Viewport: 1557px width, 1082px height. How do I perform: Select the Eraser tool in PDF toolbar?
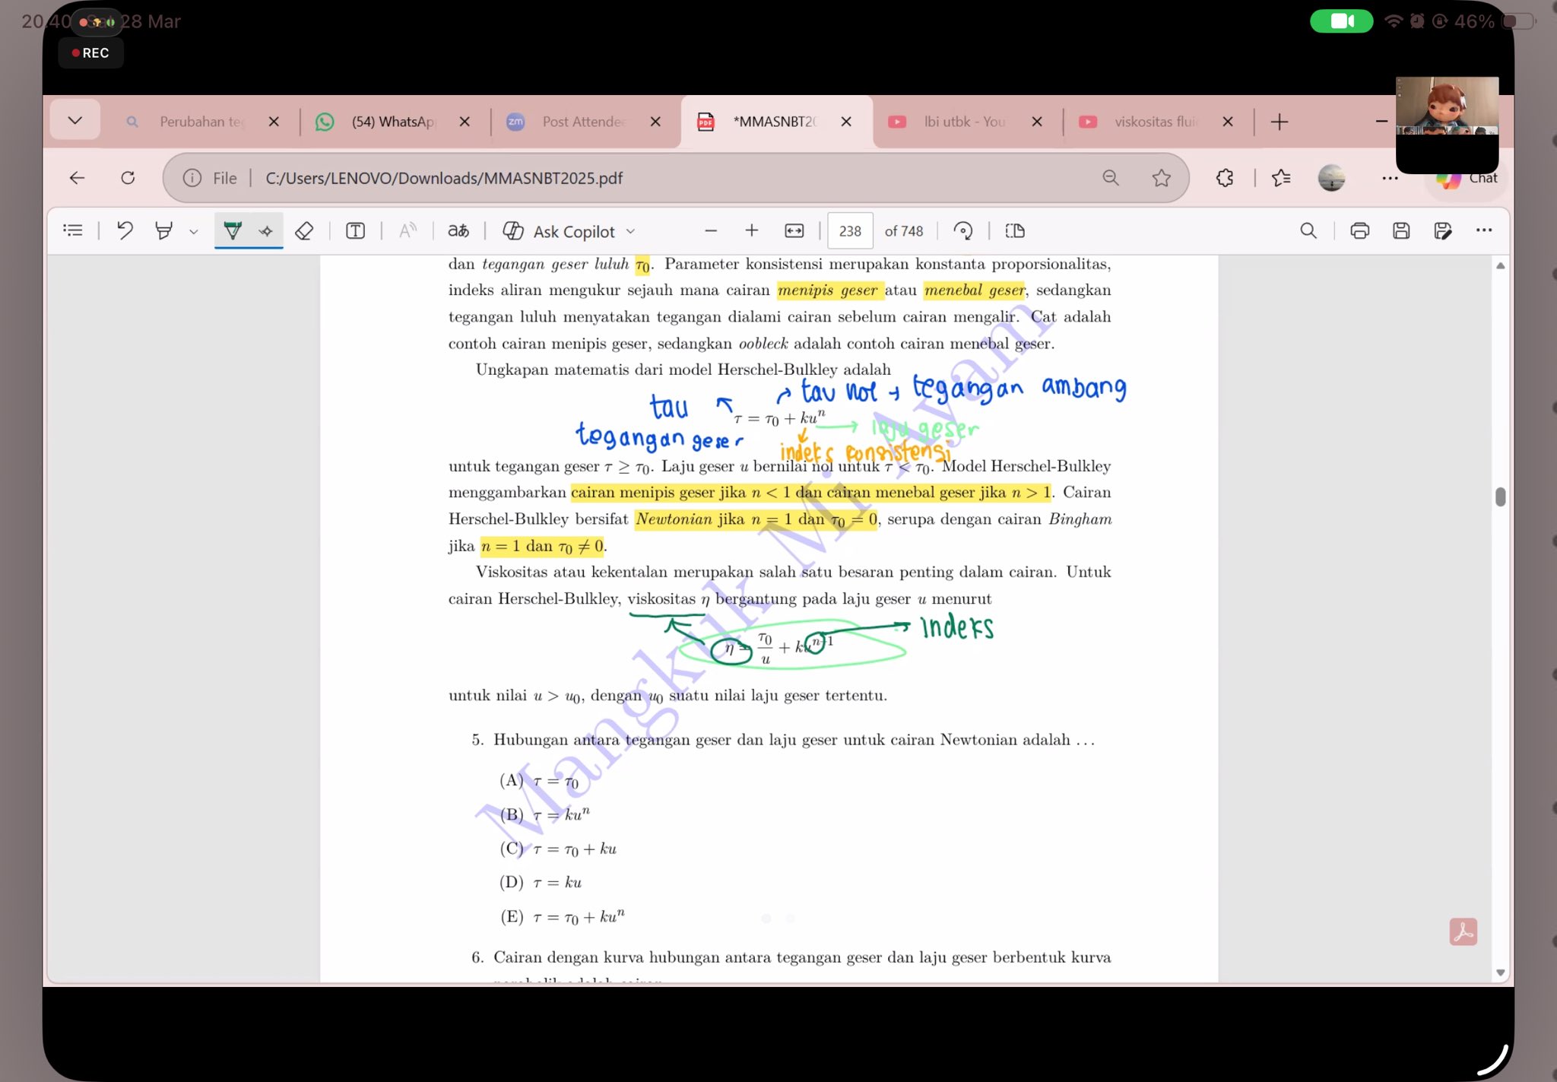[304, 230]
